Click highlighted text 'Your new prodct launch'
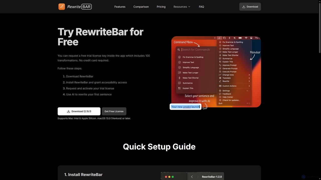321x180 pixels. 185,107
